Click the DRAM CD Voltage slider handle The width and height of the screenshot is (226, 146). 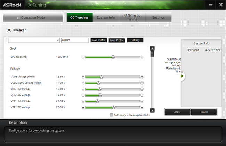coord(100,95)
